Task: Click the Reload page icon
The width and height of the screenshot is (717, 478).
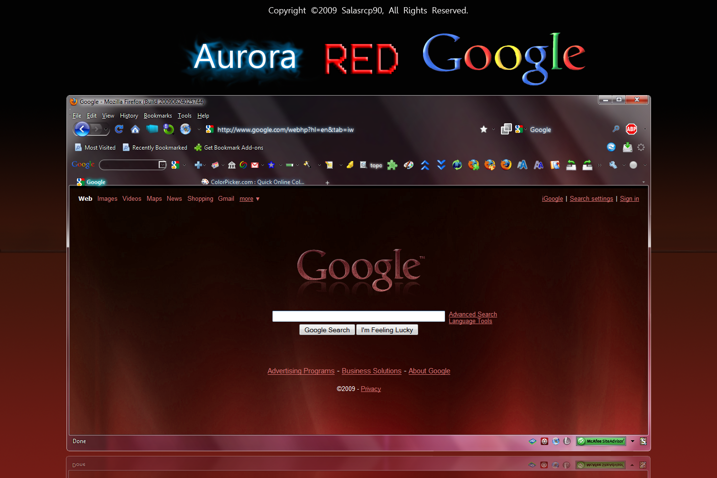Action: coord(119,129)
